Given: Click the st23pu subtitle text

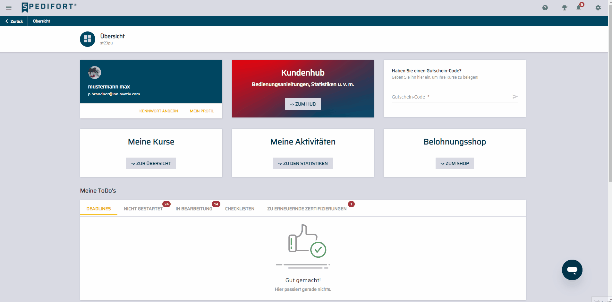Looking at the screenshot, I should [x=106, y=43].
